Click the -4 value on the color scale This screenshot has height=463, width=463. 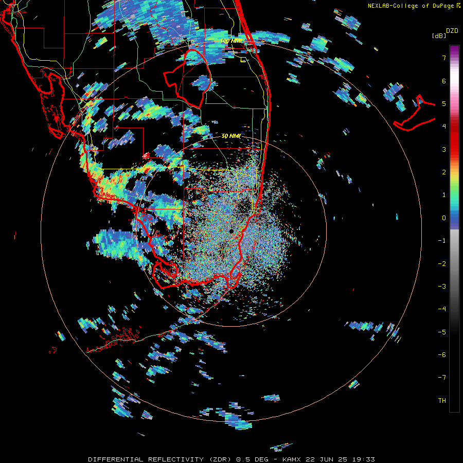(442, 309)
